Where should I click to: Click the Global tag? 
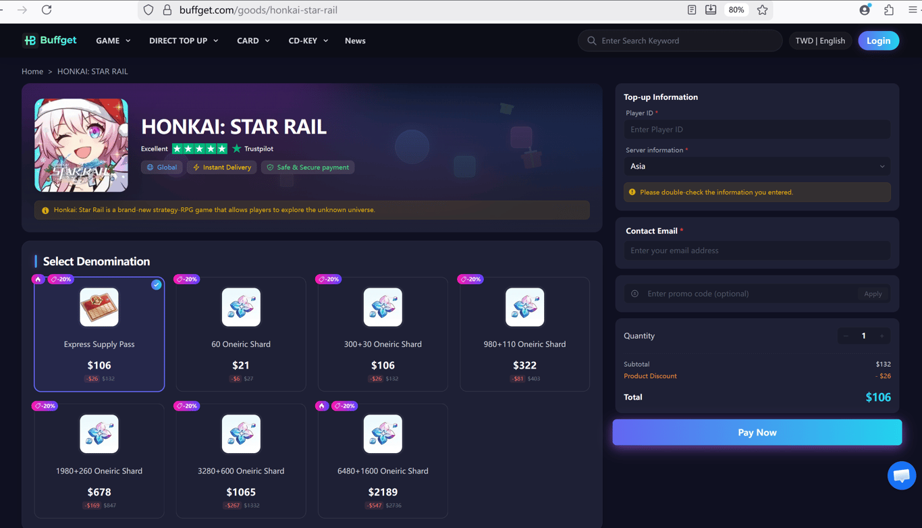[x=162, y=167]
